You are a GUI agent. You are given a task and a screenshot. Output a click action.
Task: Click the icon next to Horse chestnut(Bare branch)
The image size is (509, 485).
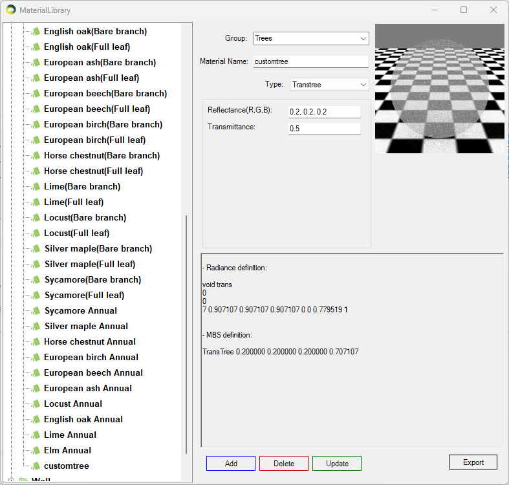click(x=36, y=155)
